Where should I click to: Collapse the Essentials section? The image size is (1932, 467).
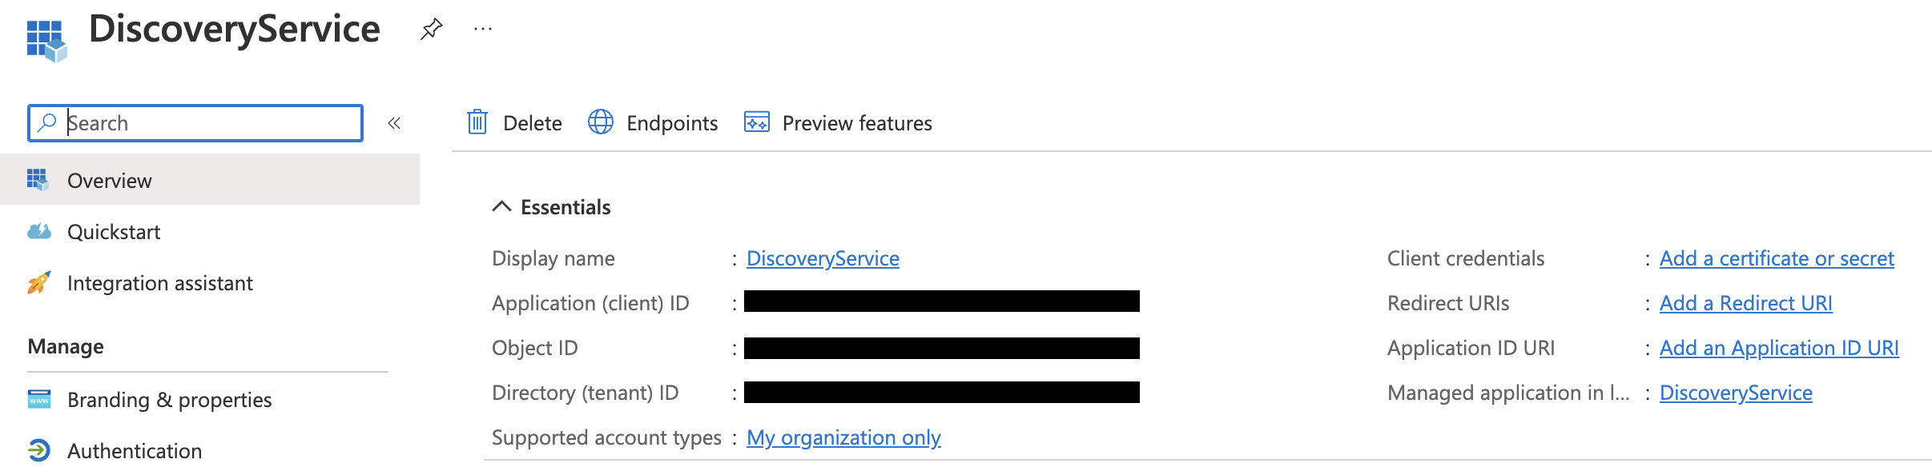[501, 206]
